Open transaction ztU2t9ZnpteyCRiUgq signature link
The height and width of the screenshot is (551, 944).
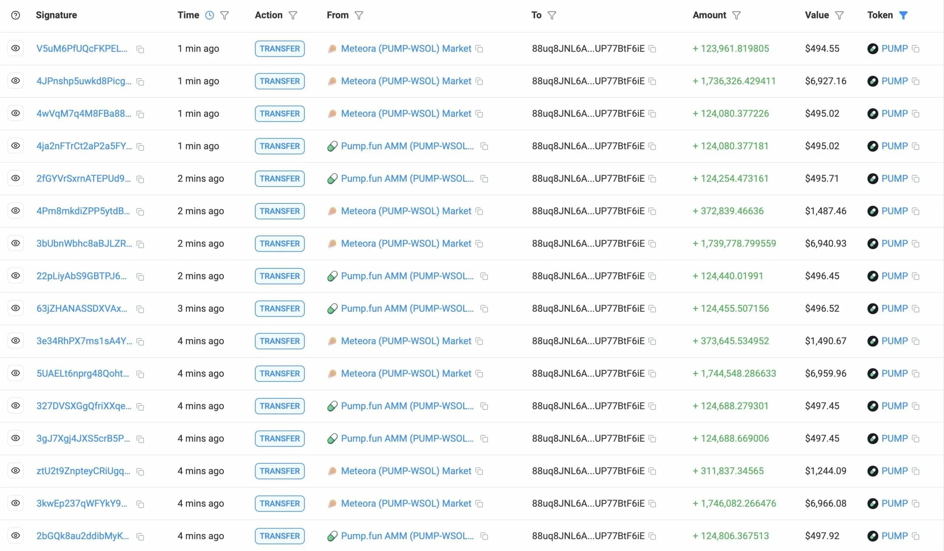83,471
